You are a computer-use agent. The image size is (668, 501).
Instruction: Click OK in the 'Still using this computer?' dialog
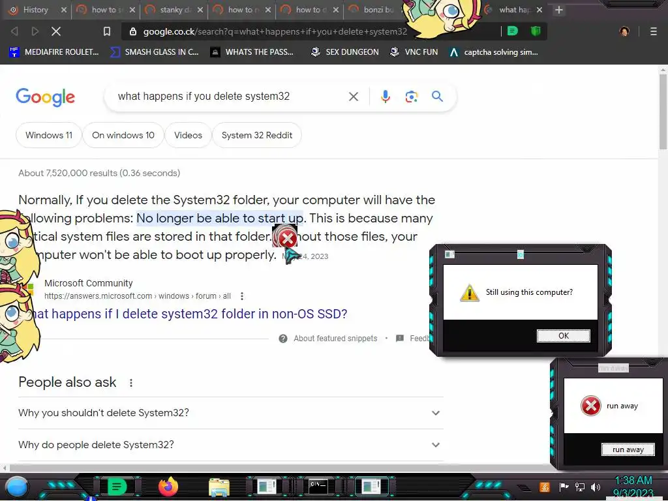pyautogui.click(x=563, y=336)
